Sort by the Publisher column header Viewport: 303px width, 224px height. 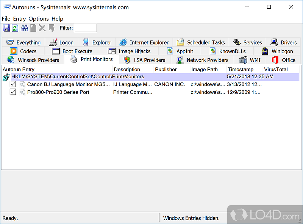click(166, 69)
